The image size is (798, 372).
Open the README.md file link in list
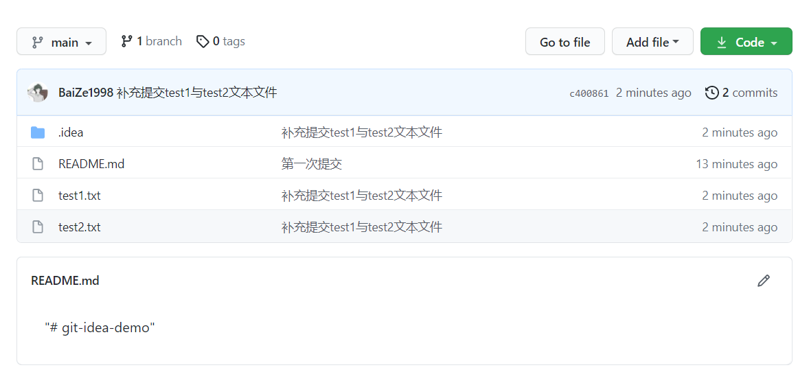91,164
